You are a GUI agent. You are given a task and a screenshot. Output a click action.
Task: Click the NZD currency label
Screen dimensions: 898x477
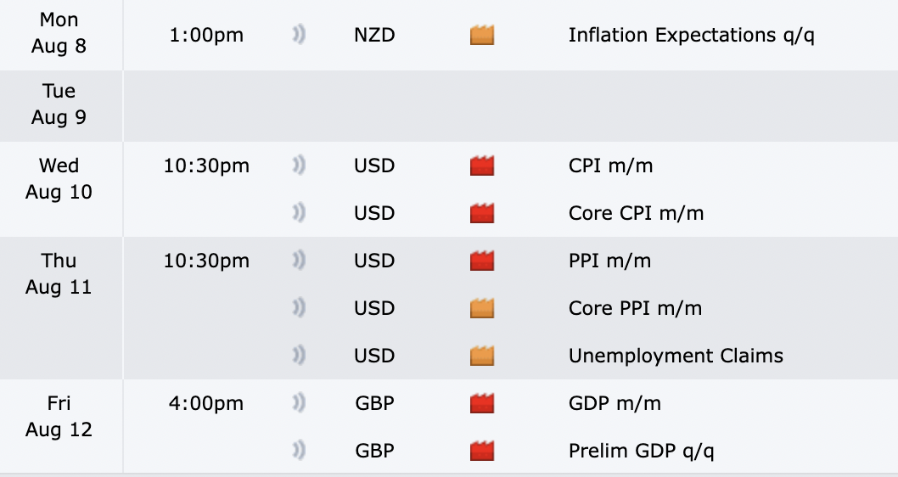pyautogui.click(x=373, y=36)
